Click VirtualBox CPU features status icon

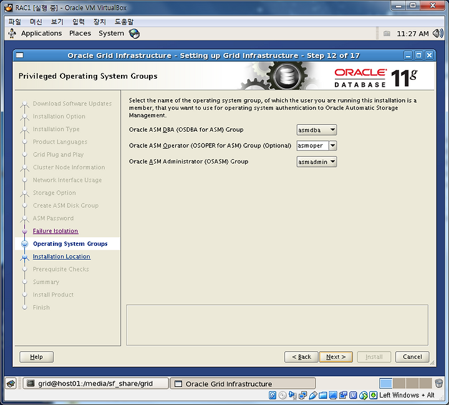point(353,396)
